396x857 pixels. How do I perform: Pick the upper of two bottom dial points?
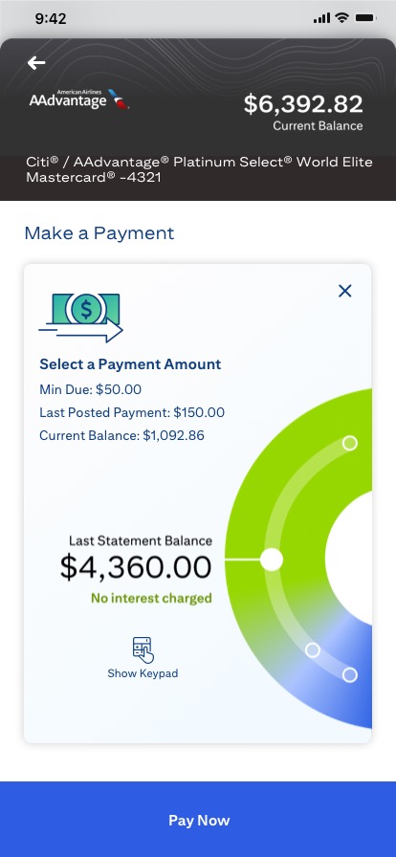(x=313, y=649)
